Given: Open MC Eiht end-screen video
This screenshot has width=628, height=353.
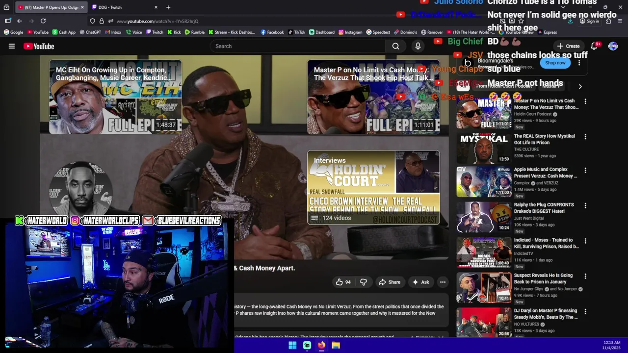Looking at the screenshot, I should pos(115,97).
